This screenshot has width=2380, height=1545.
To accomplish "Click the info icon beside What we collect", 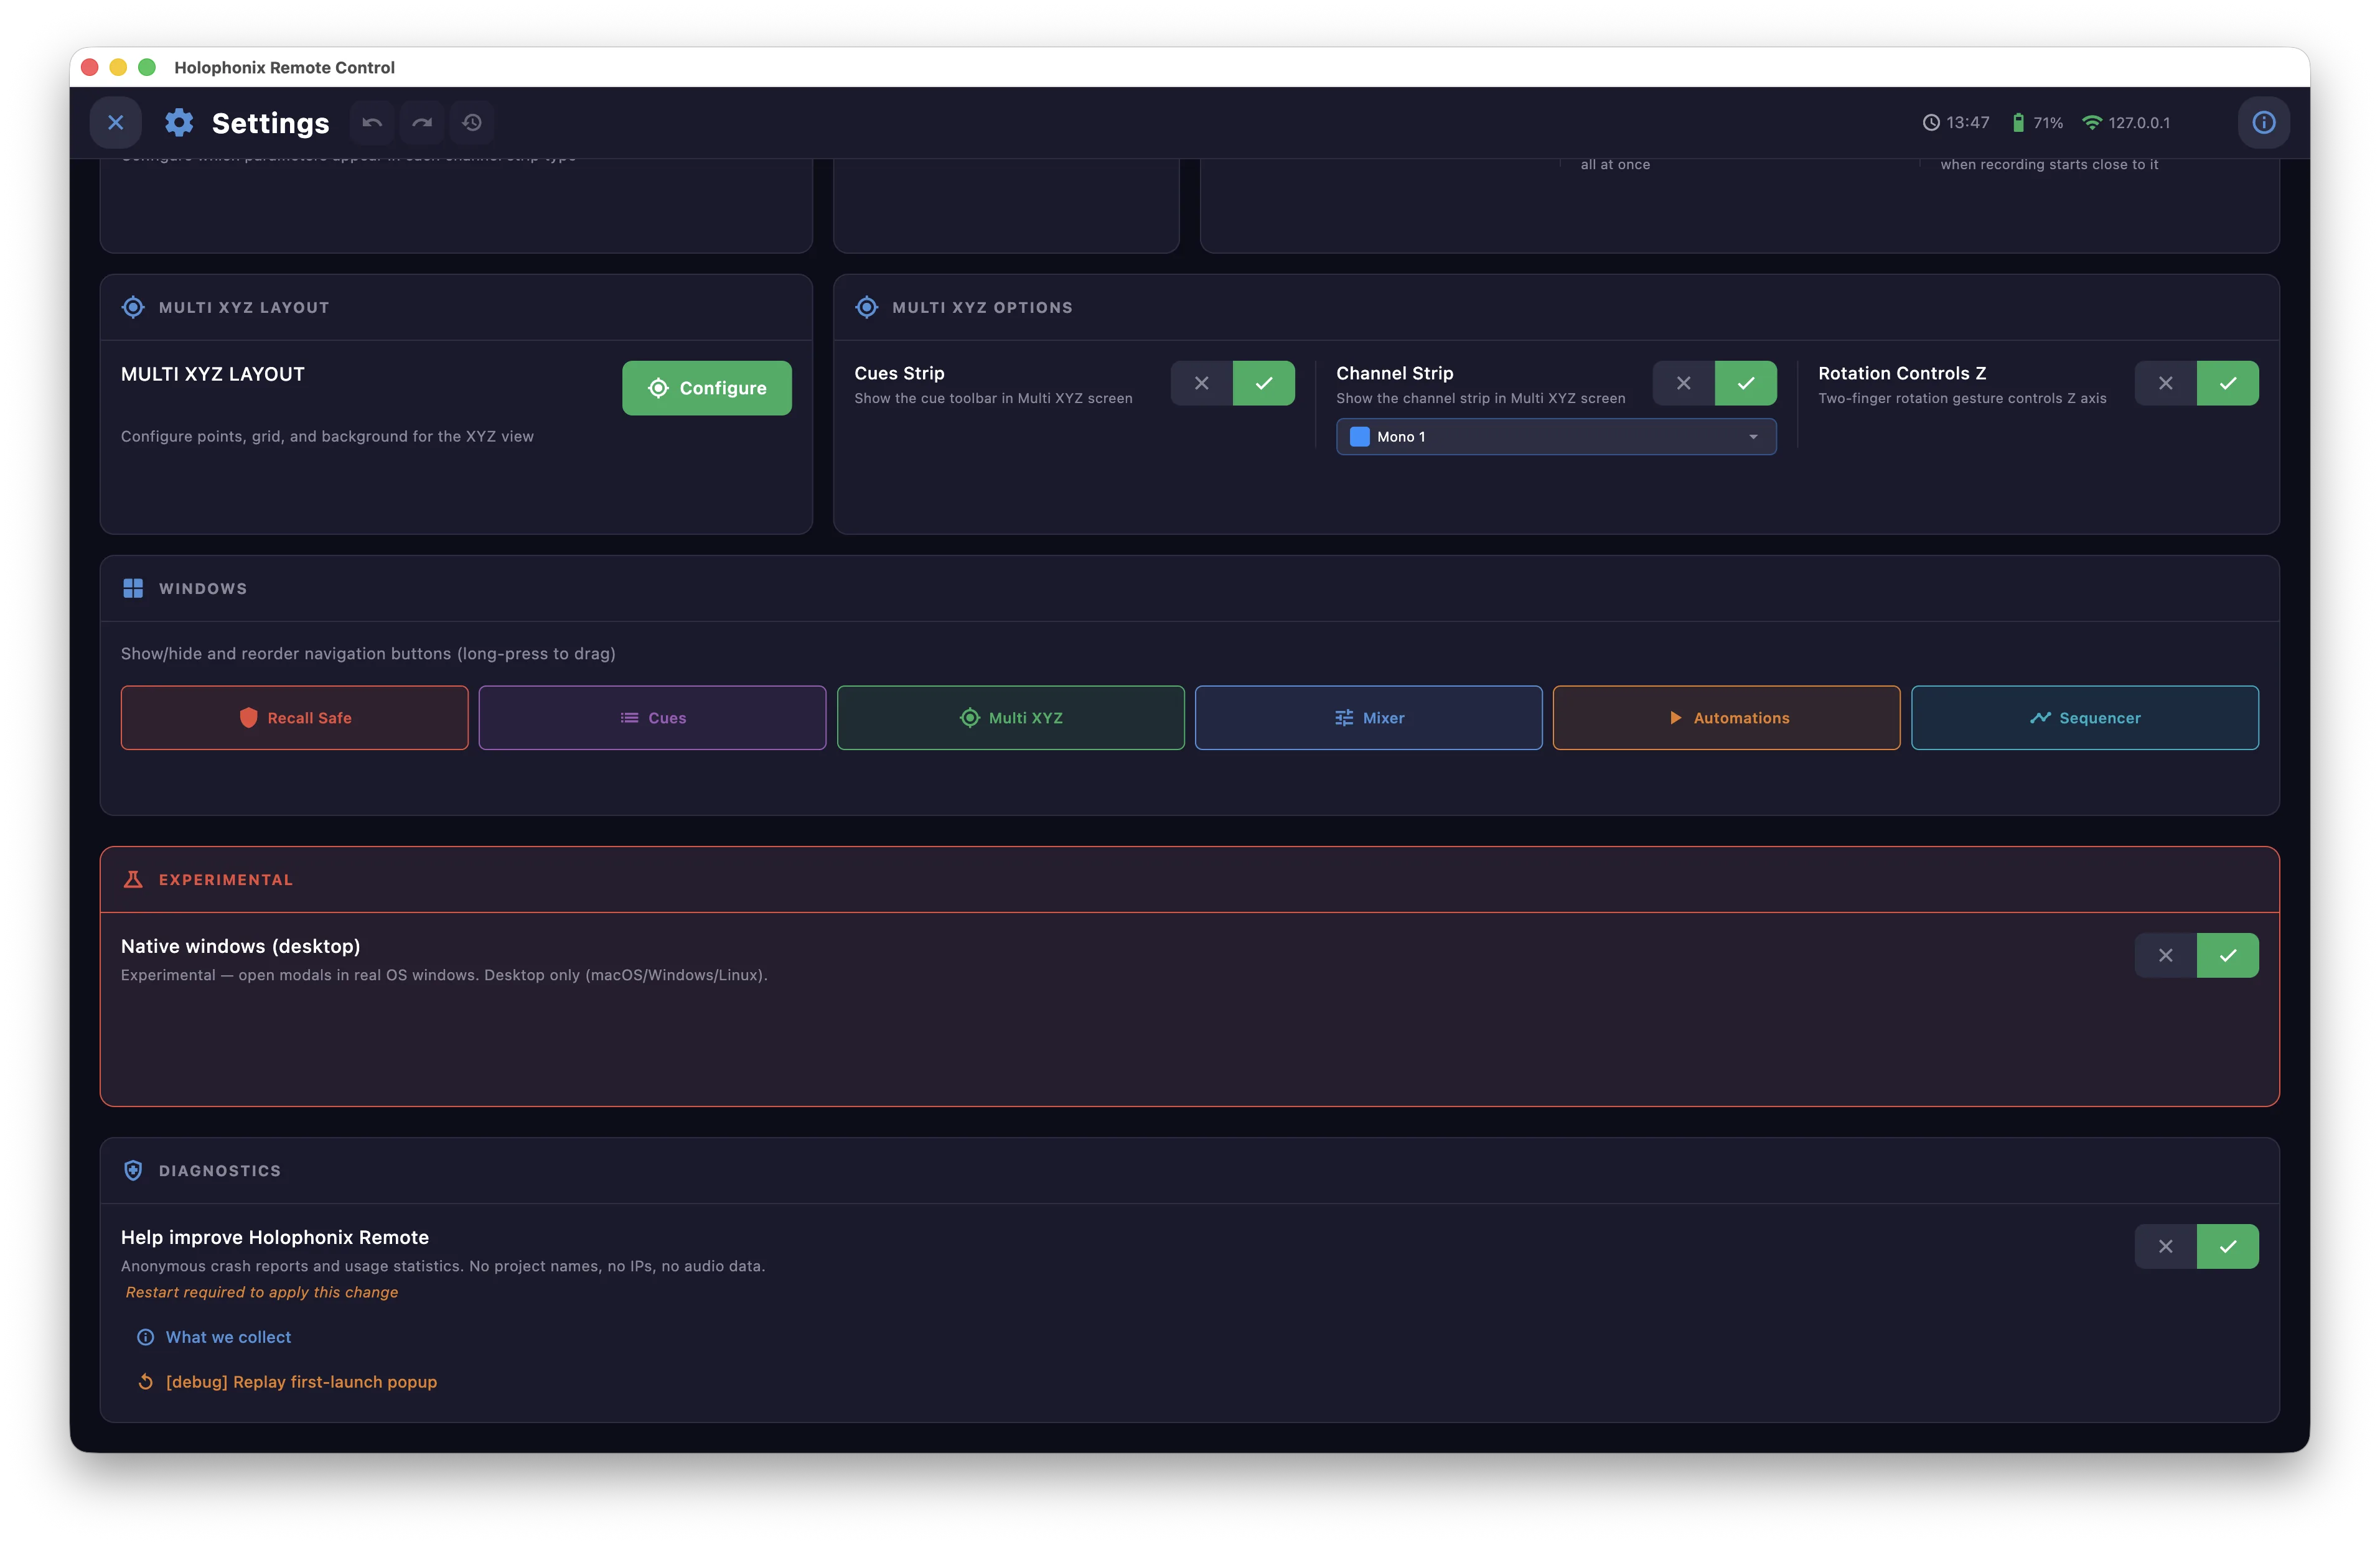I will 145,1337.
